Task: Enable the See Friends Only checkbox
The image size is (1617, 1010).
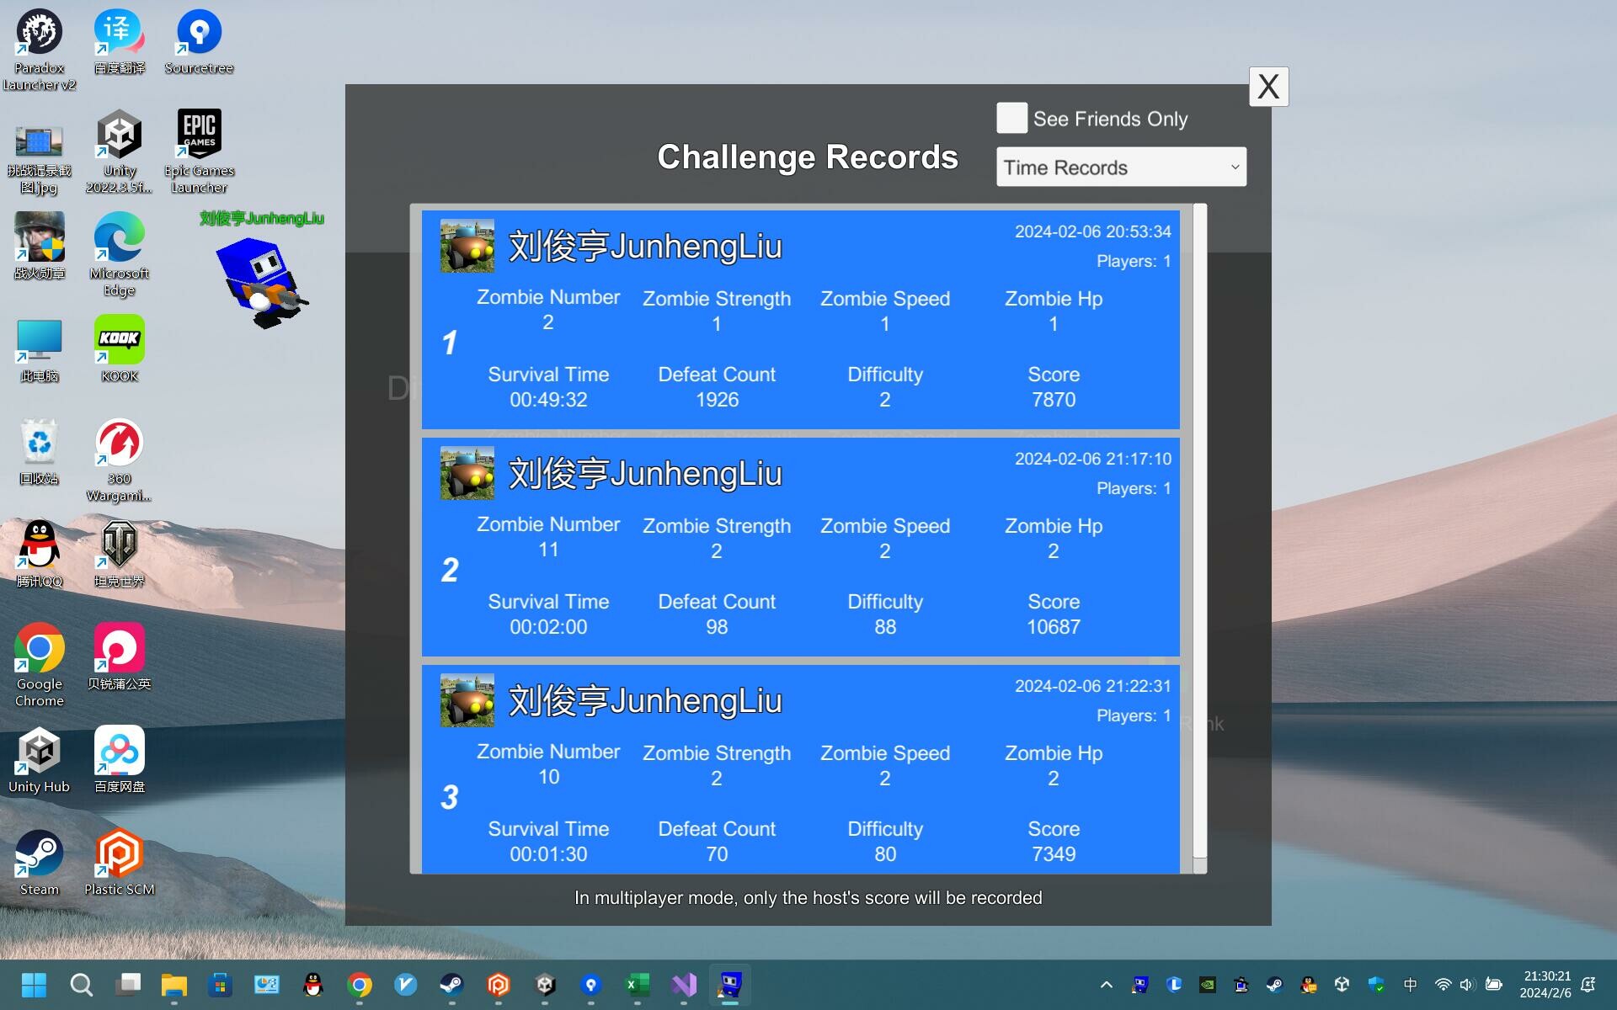Action: tap(1011, 118)
